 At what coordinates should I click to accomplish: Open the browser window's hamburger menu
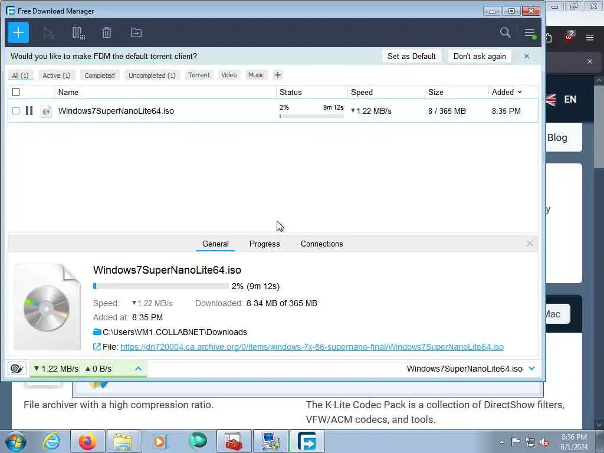click(x=590, y=37)
